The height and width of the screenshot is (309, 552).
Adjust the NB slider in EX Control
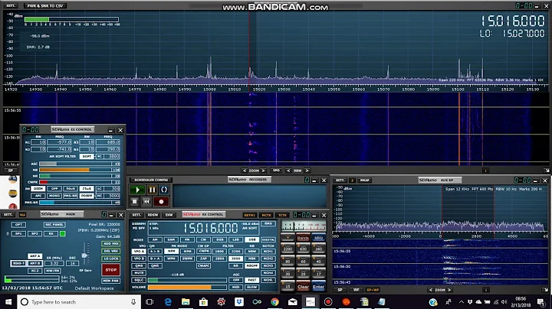pos(80,170)
